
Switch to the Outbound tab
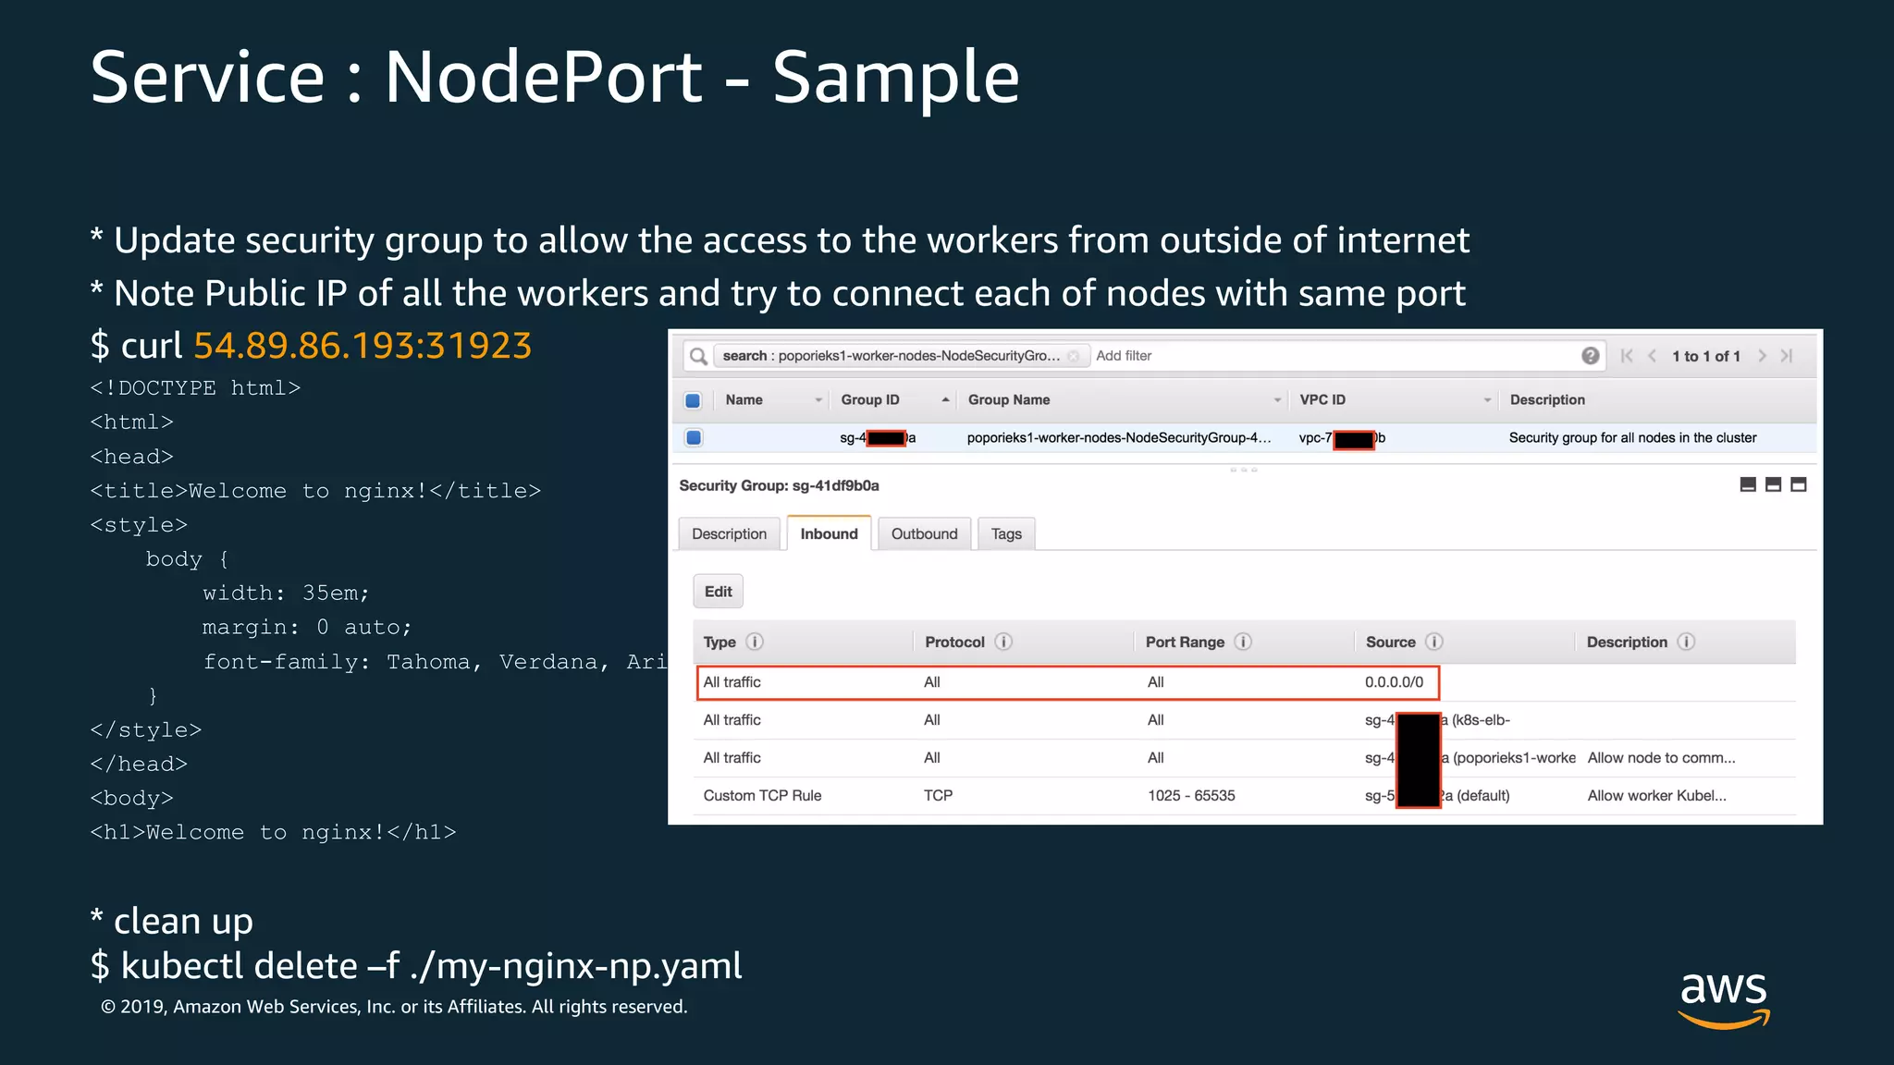pos(924,533)
